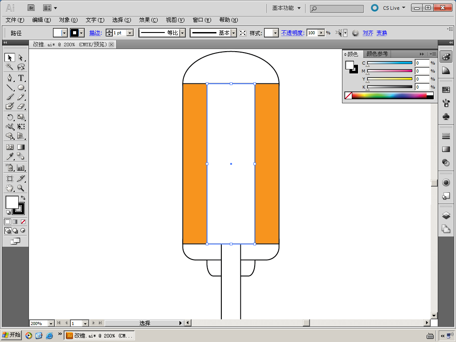Select the Shape Builder tool
456x342 pixels.
(x=10, y=136)
